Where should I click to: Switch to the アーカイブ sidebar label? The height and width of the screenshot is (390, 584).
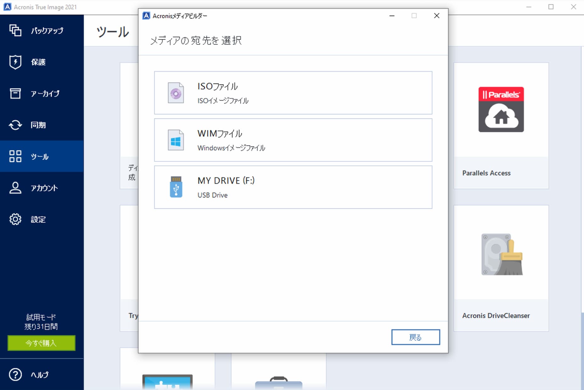(x=45, y=93)
